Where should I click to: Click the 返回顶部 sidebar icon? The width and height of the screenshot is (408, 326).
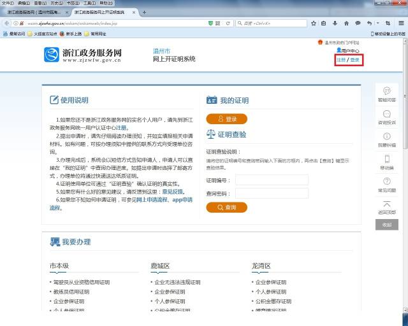click(x=387, y=207)
